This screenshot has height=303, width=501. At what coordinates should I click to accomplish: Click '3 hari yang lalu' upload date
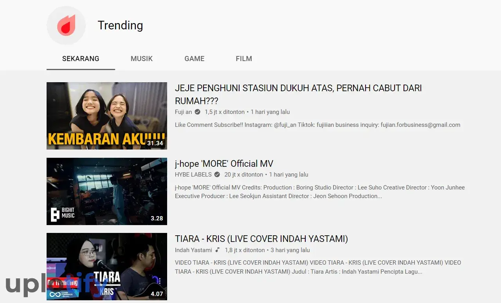pyautogui.click(x=290, y=250)
